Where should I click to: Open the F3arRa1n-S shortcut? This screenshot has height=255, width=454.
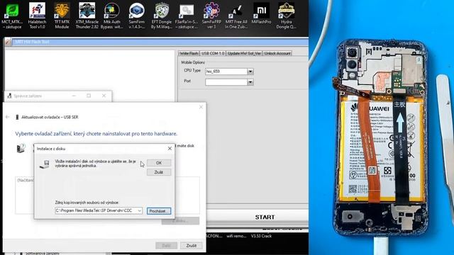187,16
